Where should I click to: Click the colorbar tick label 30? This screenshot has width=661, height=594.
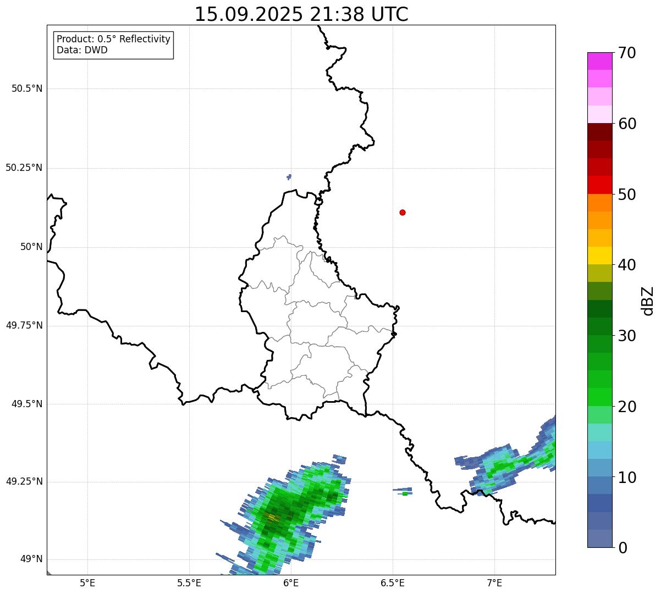pyautogui.click(x=627, y=336)
